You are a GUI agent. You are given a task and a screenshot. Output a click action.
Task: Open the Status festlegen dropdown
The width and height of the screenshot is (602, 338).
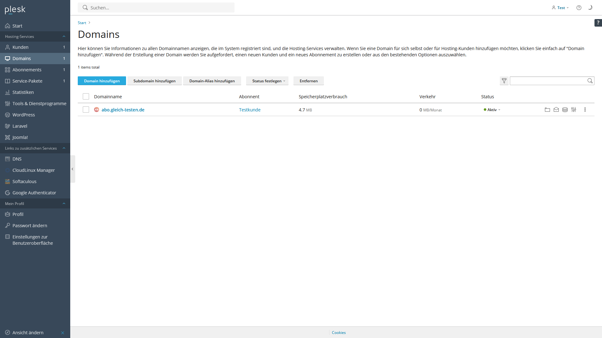point(267,81)
